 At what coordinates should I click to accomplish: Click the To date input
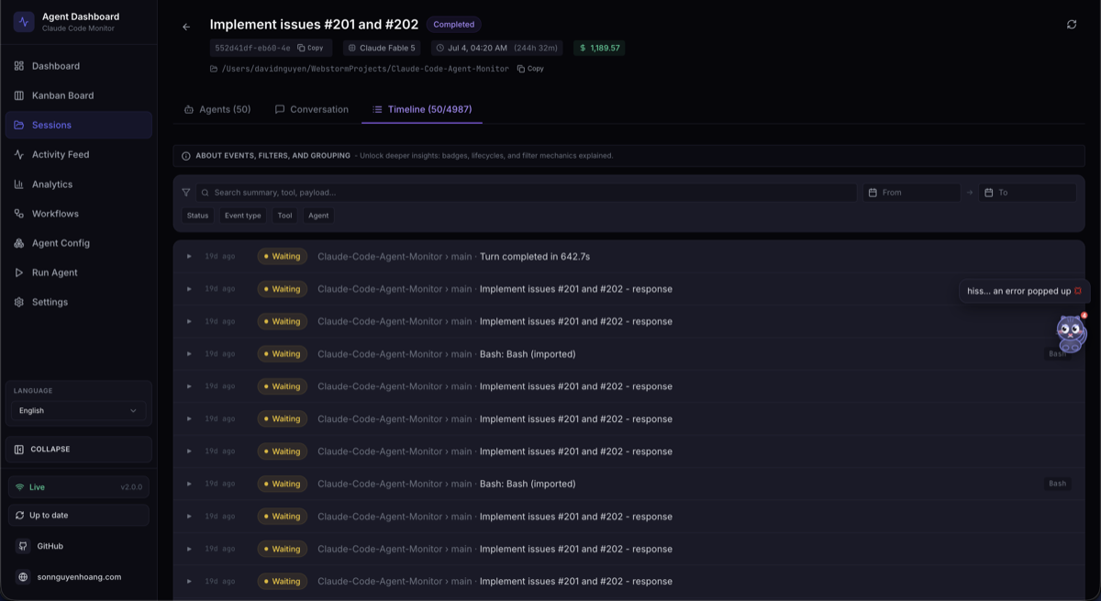coord(1027,193)
